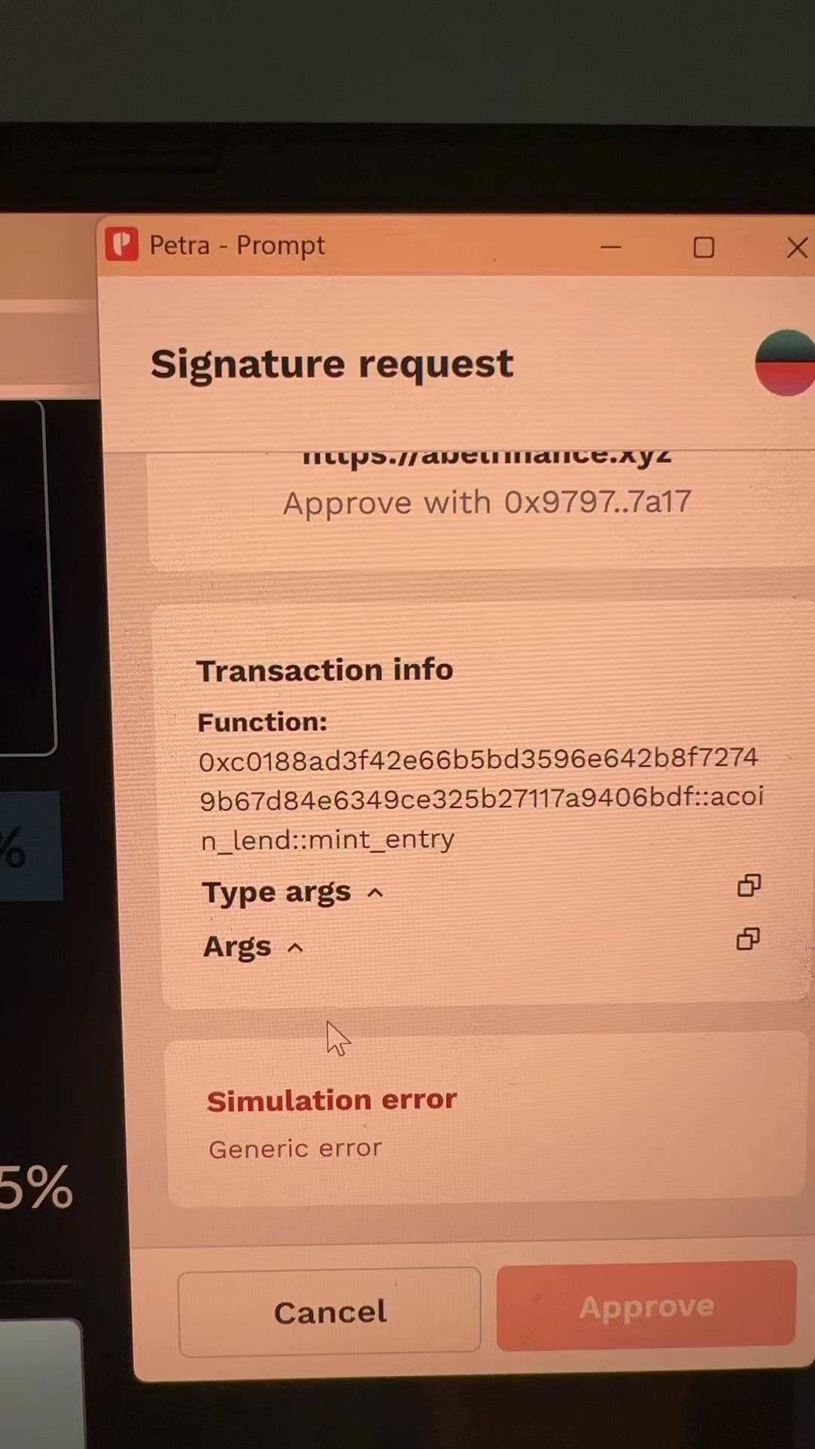The height and width of the screenshot is (1449, 815).
Task: Click the Approve with 0x9797..7a17 text
Action: (x=487, y=503)
